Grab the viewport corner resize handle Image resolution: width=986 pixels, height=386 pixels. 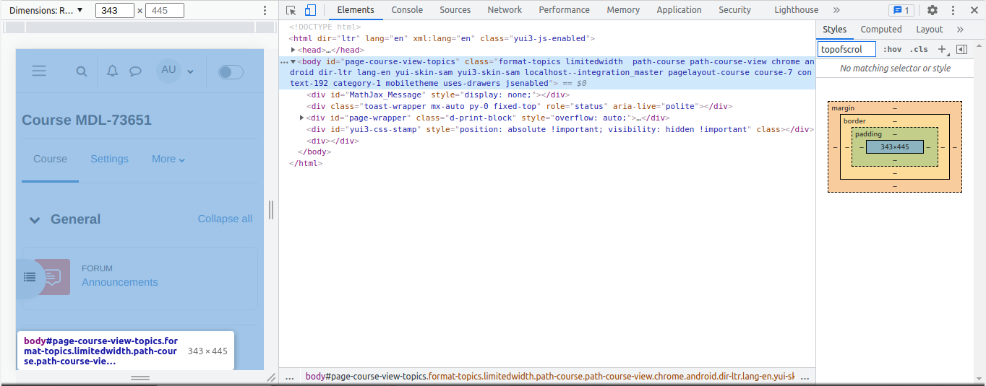point(271,377)
